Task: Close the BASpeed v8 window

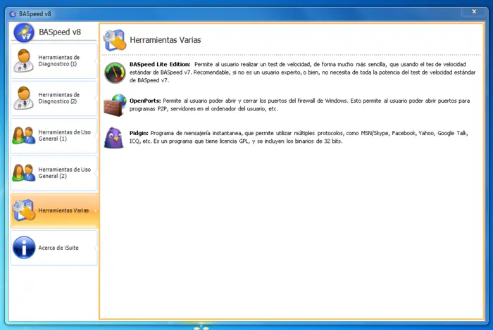Action: (x=474, y=12)
